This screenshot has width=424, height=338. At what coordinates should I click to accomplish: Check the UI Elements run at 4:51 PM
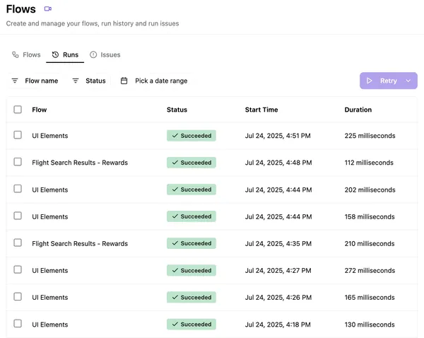point(18,135)
